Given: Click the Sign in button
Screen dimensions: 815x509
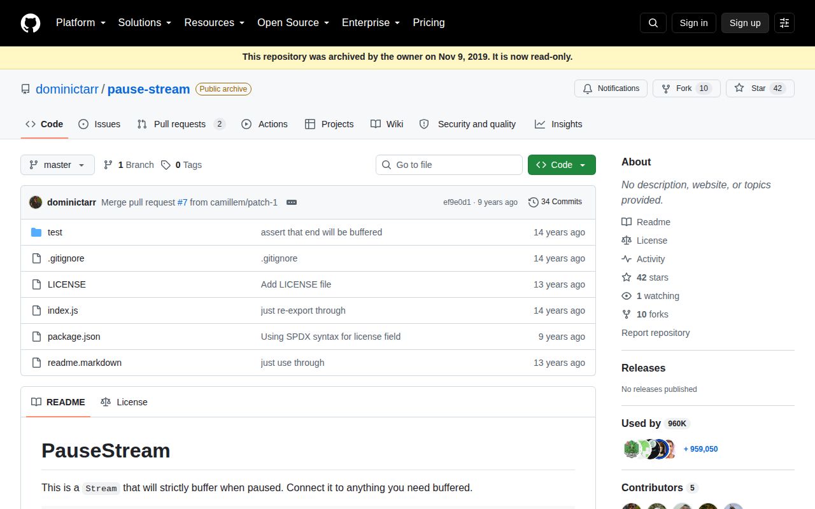Looking at the screenshot, I should pos(693,23).
